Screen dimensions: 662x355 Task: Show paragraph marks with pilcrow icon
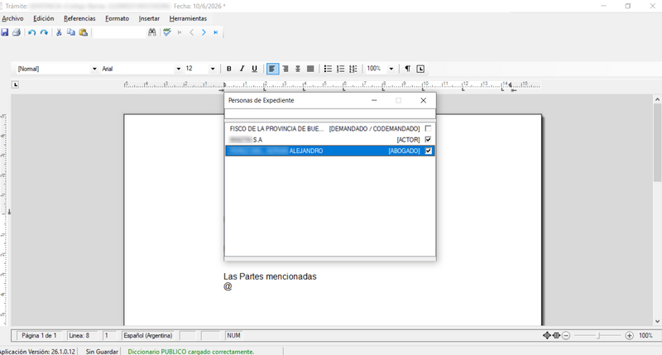click(407, 69)
